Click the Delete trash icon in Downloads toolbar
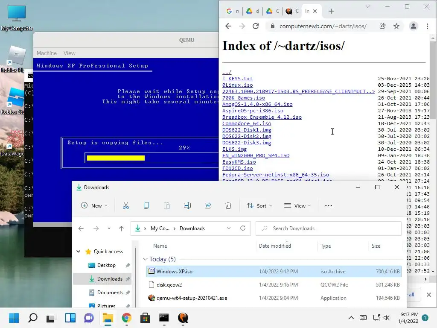The image size is (437, 328). pyautogui.click(x=228, y=205)
